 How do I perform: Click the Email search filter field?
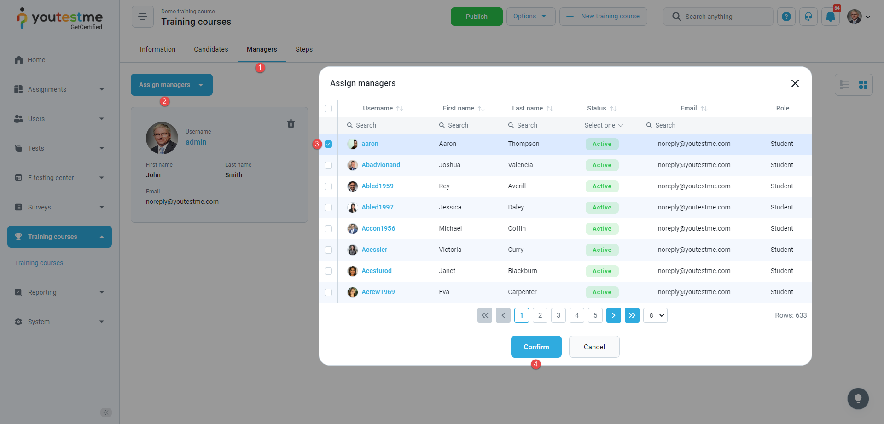[x=694, y=125]
